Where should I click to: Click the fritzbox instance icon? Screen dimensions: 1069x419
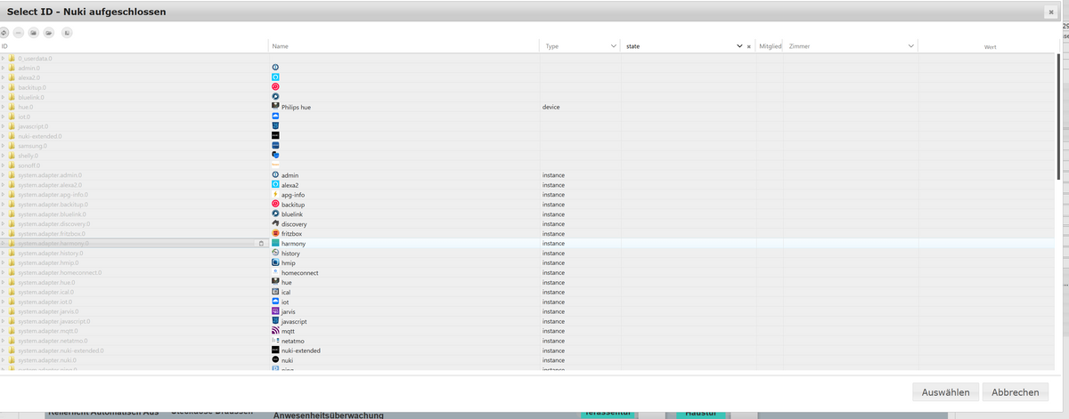275,233
